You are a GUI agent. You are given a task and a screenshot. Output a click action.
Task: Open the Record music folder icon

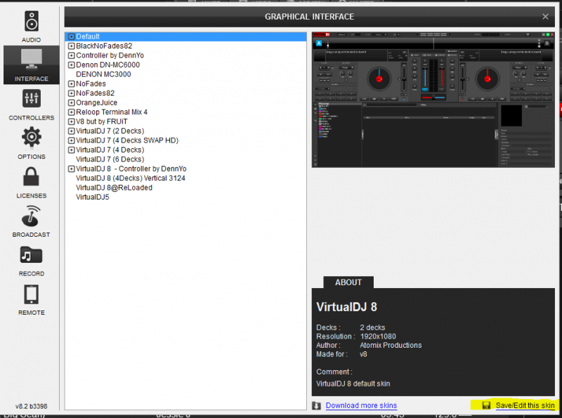31,255
